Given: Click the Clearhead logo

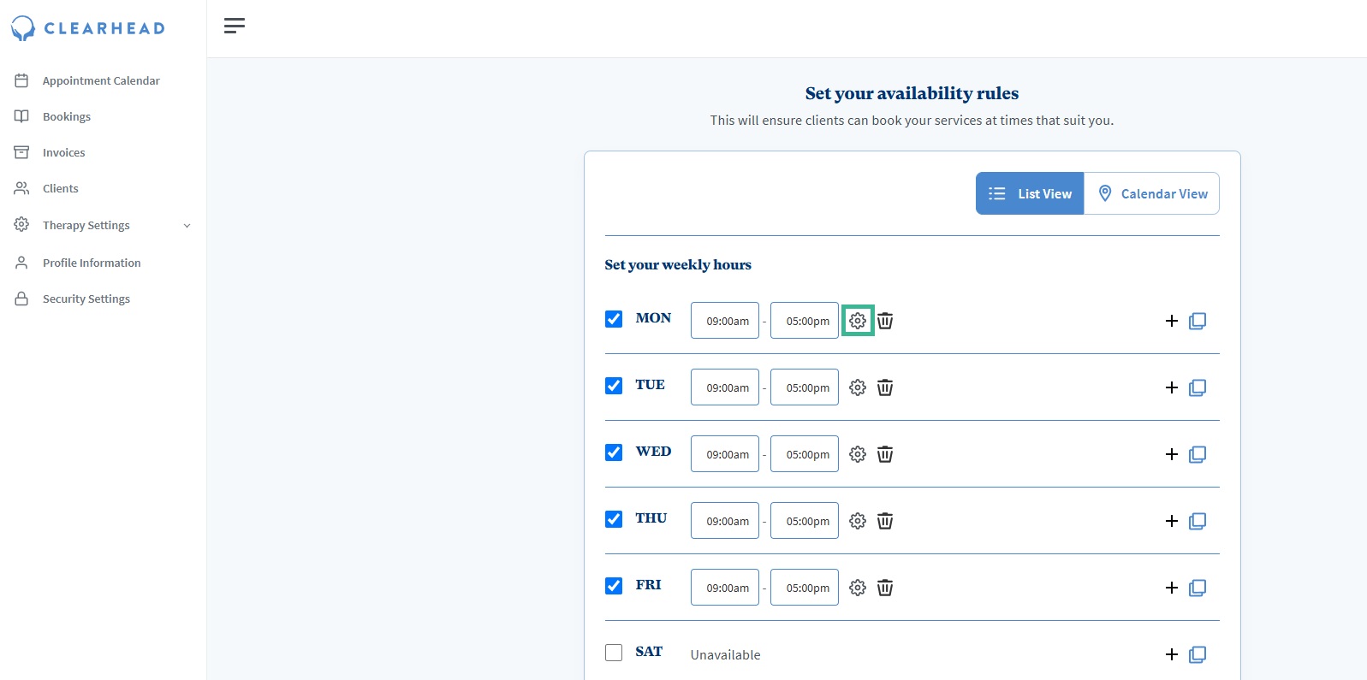Looking at the screenshot, I should [88, 28].
